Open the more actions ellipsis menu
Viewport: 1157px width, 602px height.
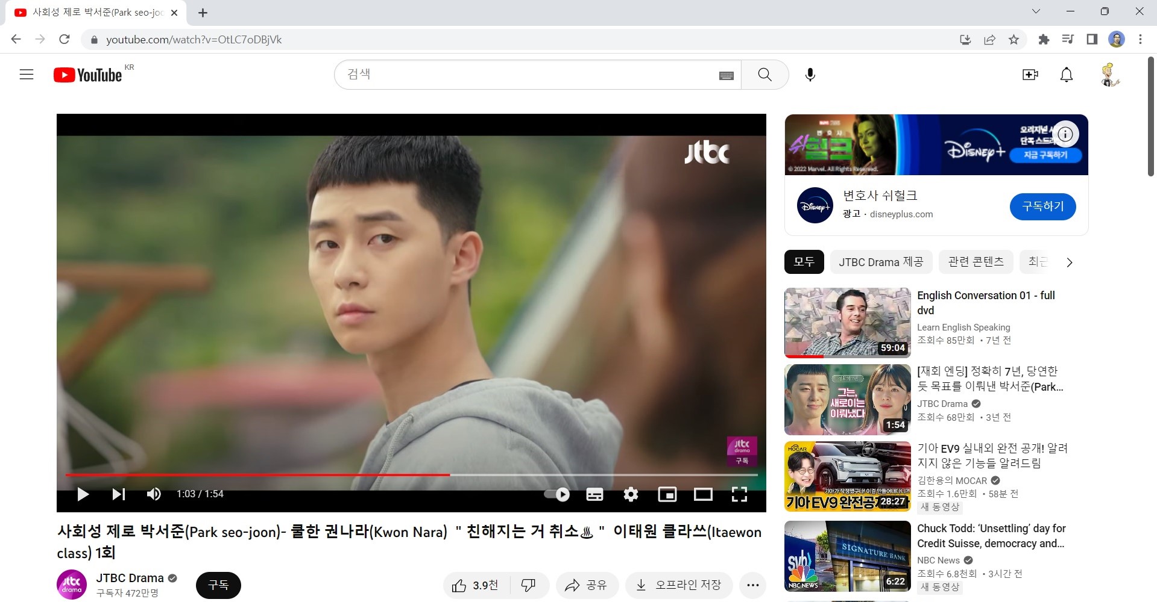click(752, 585)
